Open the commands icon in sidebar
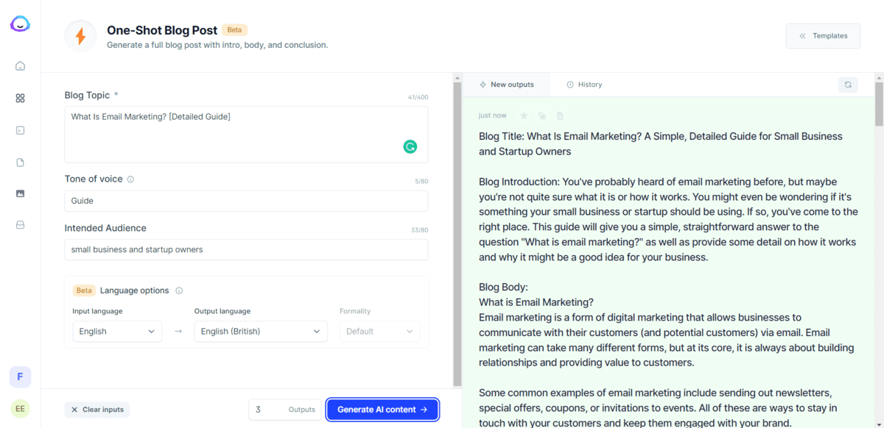884x428 pixels. pos(20,130)
